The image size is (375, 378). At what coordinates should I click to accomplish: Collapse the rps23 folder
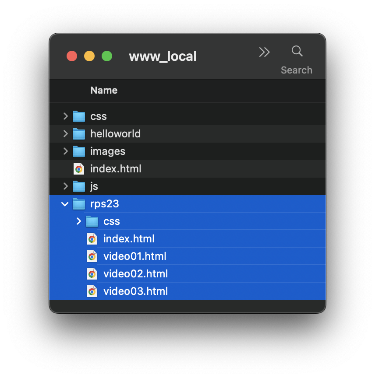coord(65,204)
